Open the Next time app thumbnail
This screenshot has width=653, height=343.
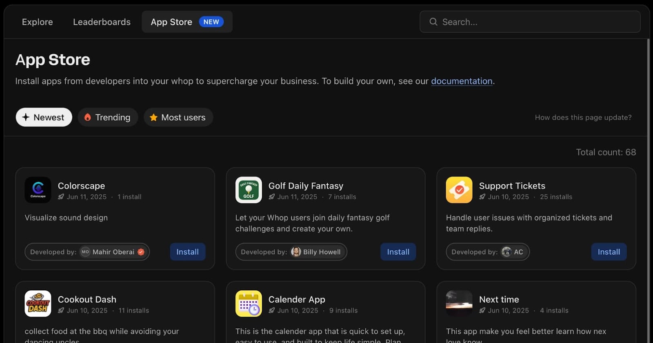459,303
